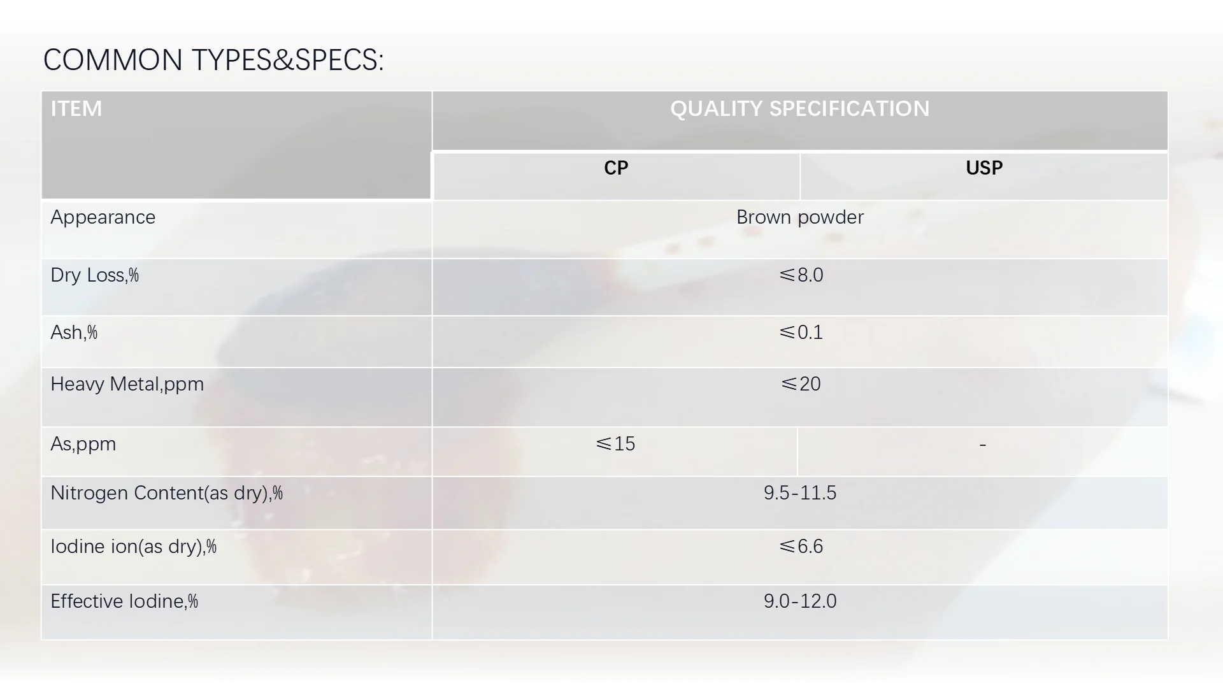This screenshot has width=1223, height=688.
Task: Click the ≤15 CP value
Action: (x=615, y=444)
